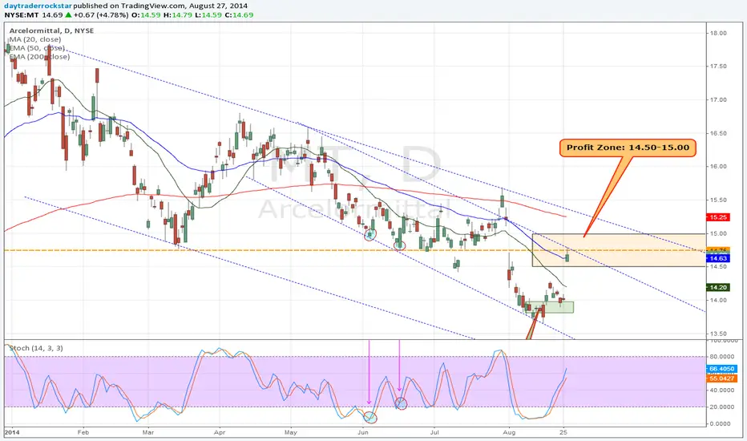Screen dimensions: 747x441
Task: Click the 16.00 price axis label
Action: tap(718, 167)
